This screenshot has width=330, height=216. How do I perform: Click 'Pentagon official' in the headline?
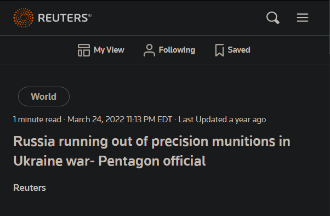(x=152, y=161)
